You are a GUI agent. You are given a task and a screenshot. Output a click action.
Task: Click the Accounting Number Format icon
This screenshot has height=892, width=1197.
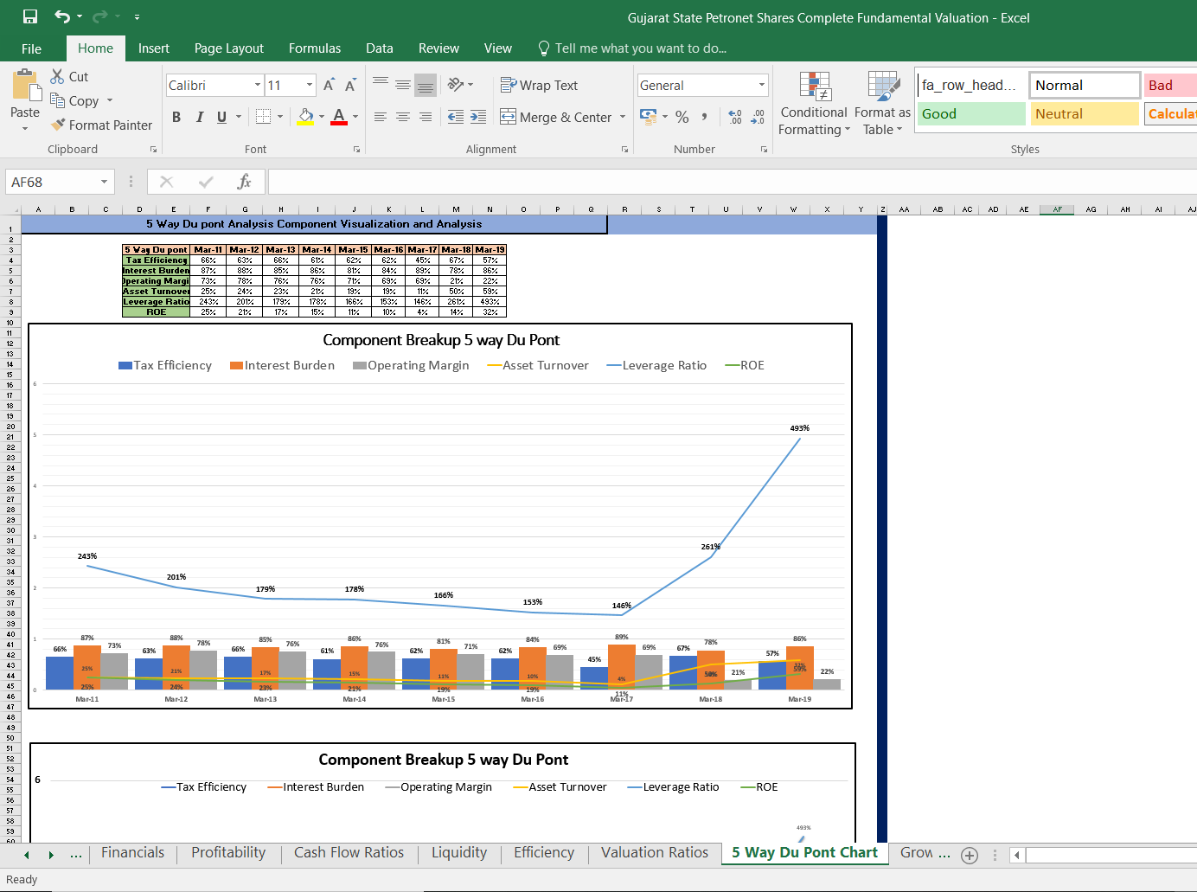[x=648, y=117]
